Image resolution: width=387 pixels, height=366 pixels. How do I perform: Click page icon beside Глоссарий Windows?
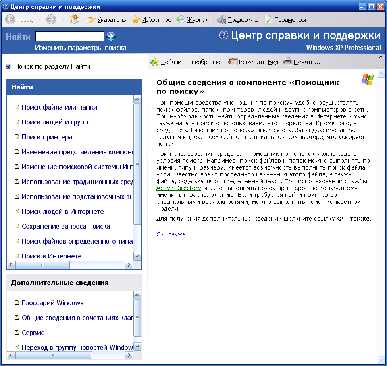click(x=17, y=303)
